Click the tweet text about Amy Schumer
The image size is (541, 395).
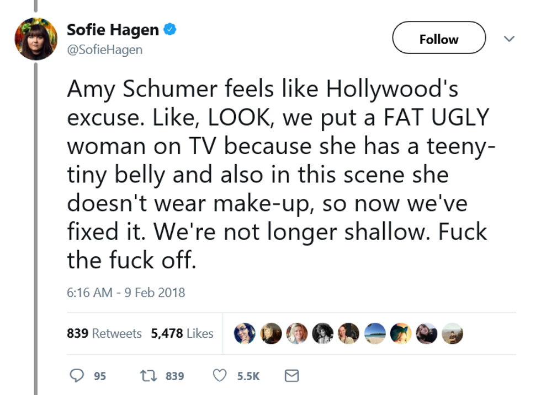click(276, 175)
